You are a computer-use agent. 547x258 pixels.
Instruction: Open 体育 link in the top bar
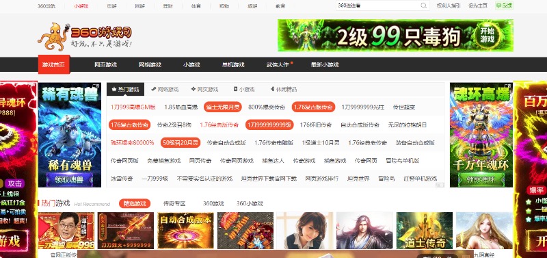coord(196,6)
